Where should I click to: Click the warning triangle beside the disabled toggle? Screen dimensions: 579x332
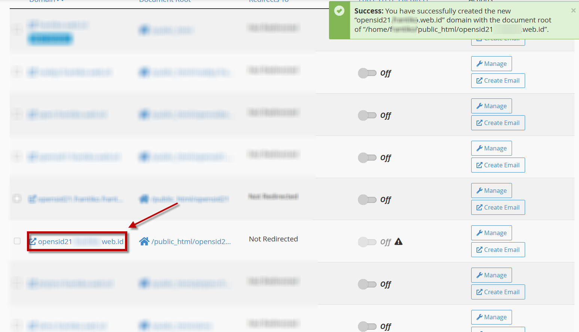(x=399, y=242)
